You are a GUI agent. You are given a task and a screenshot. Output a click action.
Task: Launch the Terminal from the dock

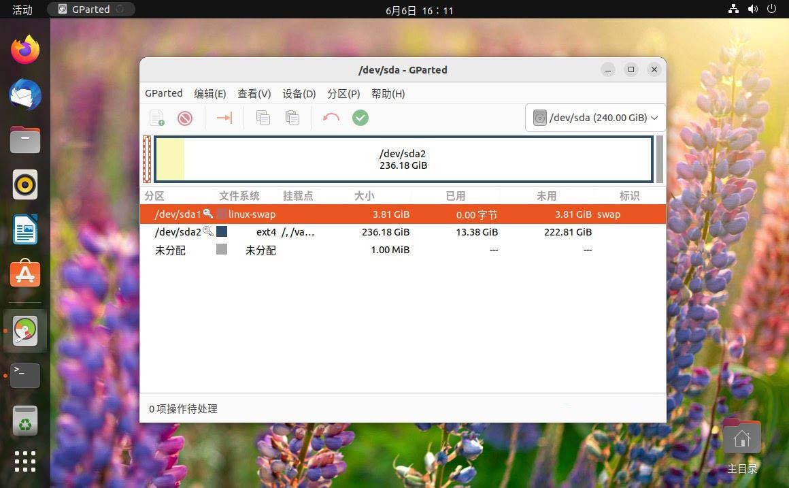(25, 375)
